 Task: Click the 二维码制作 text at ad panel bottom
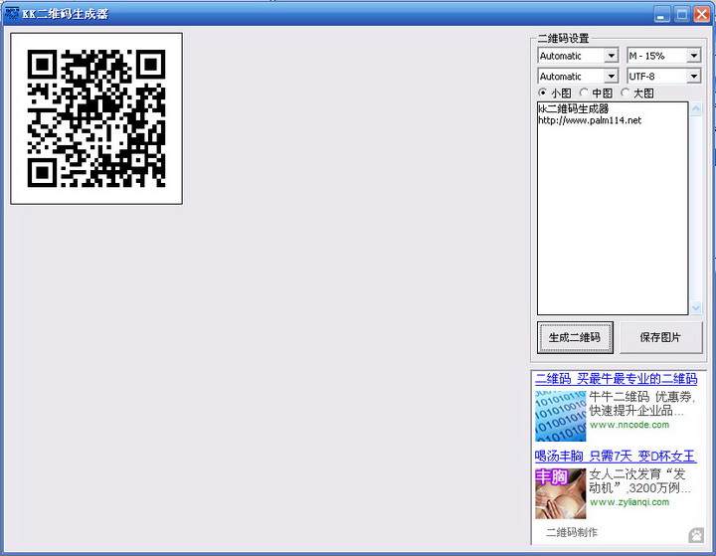pos(572,533)
